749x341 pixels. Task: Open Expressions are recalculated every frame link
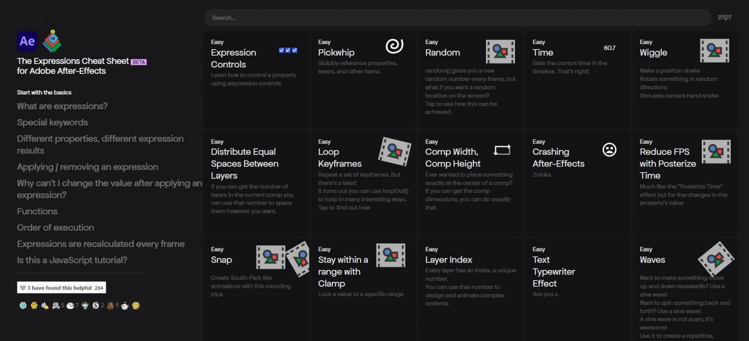[101, 244]
